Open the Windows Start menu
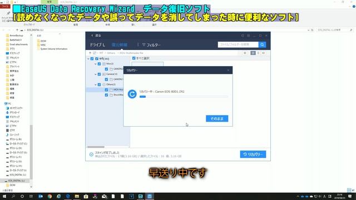The image size is (356, 200). 4,196
